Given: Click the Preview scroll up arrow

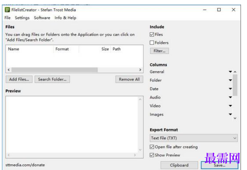Looking at the screenshot, I should (140, 100).
